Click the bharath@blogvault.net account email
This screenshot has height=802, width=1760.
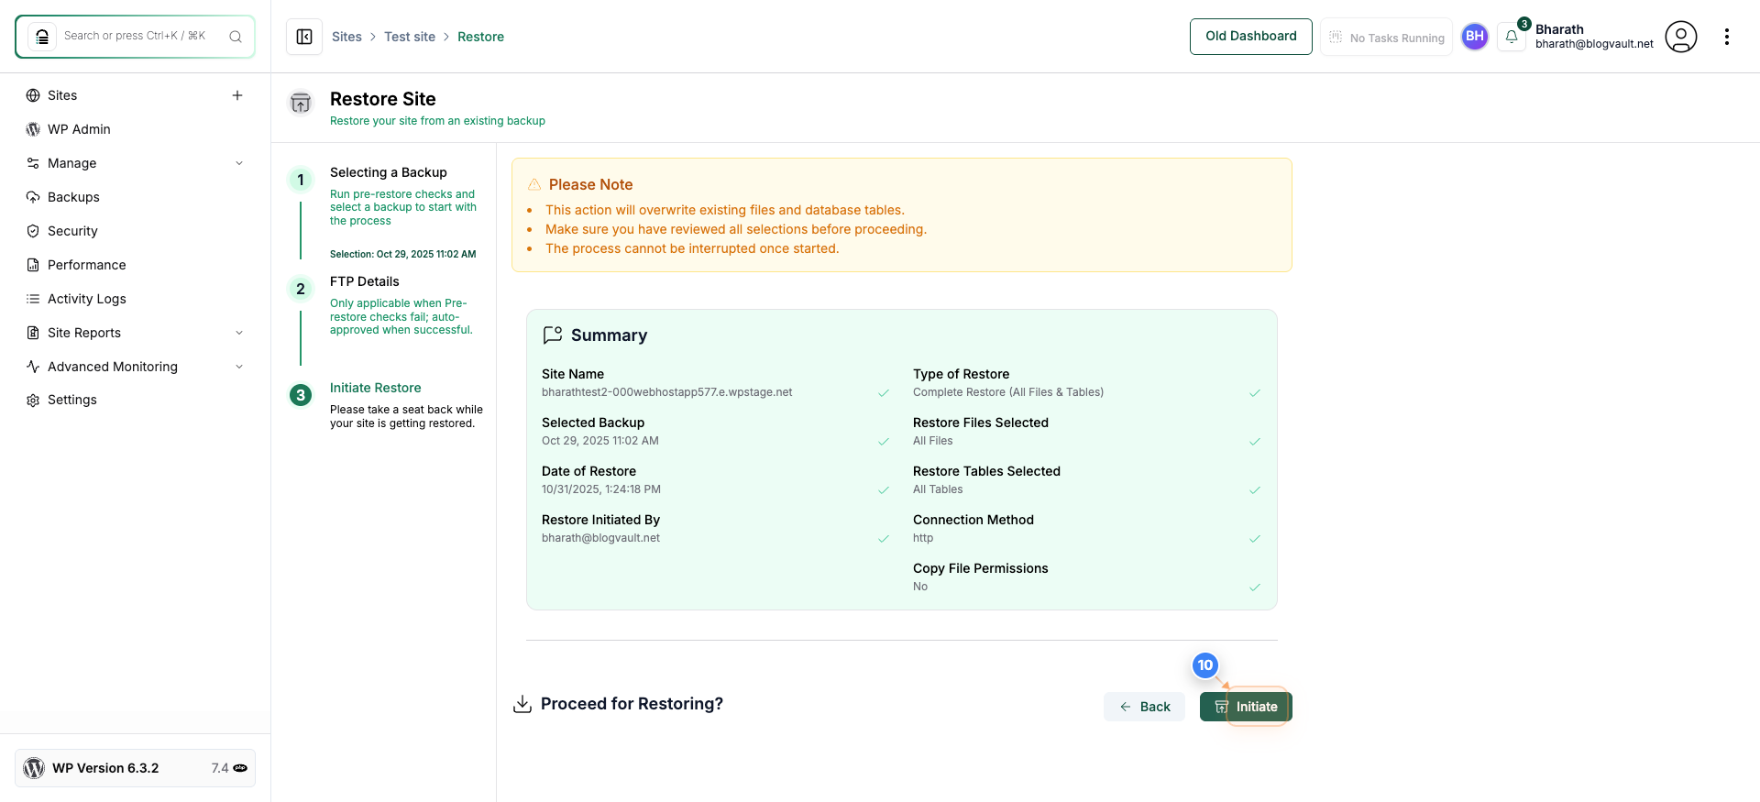point(1594,44)
